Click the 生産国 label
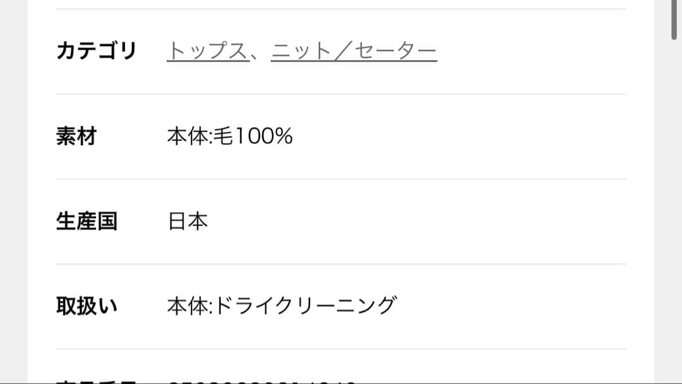Viewport: 682px width, 384px height. (85, 220)
